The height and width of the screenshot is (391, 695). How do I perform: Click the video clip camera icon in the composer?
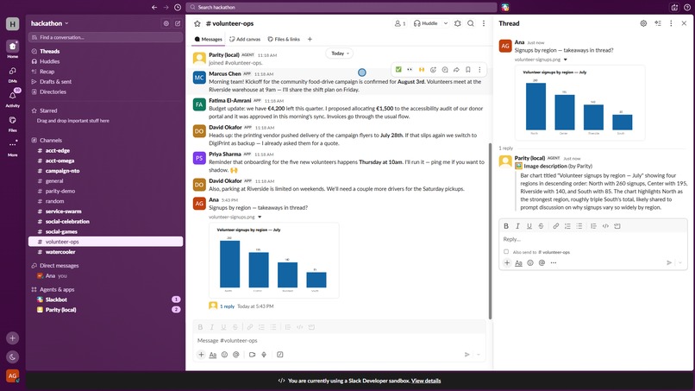pyautogui.click(x=252, y=355)
